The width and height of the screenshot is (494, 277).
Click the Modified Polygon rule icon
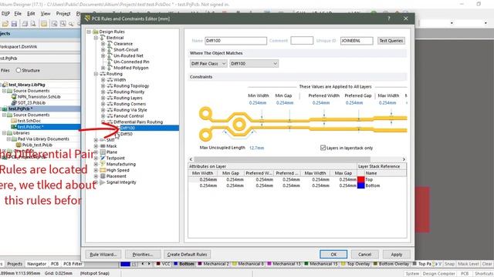(x=110, y=68)
